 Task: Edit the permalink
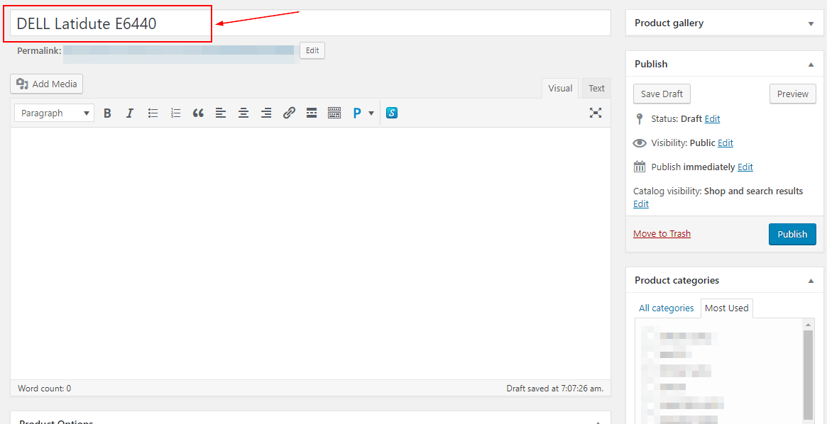(312, 50)
